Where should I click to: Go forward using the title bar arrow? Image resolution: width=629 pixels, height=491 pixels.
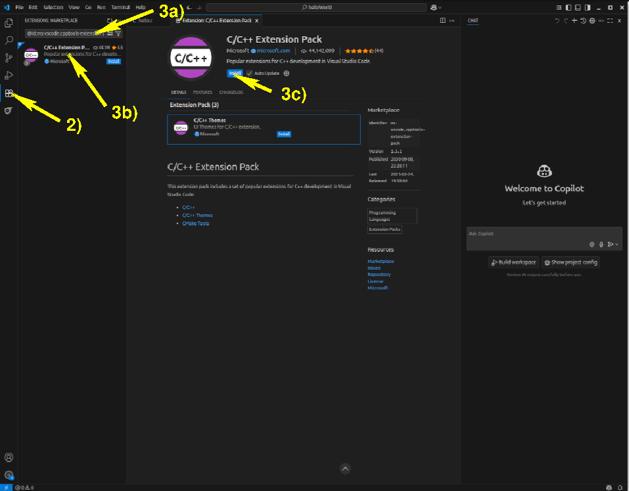198,7
